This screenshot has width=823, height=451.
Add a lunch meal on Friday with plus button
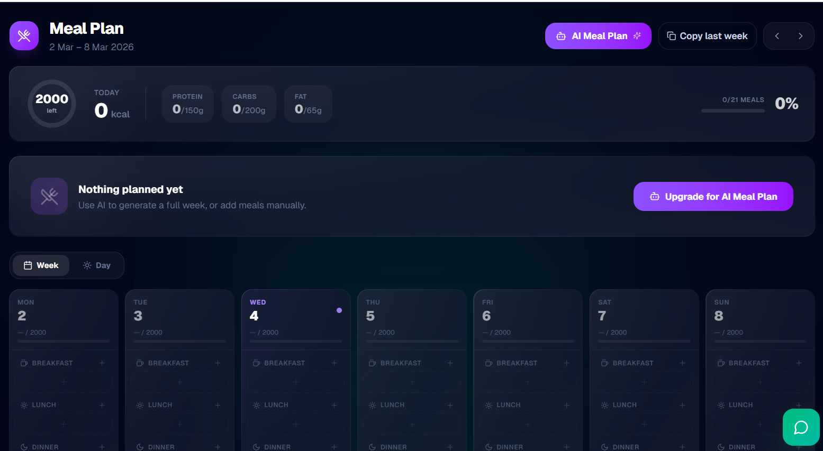coord(566,405)
